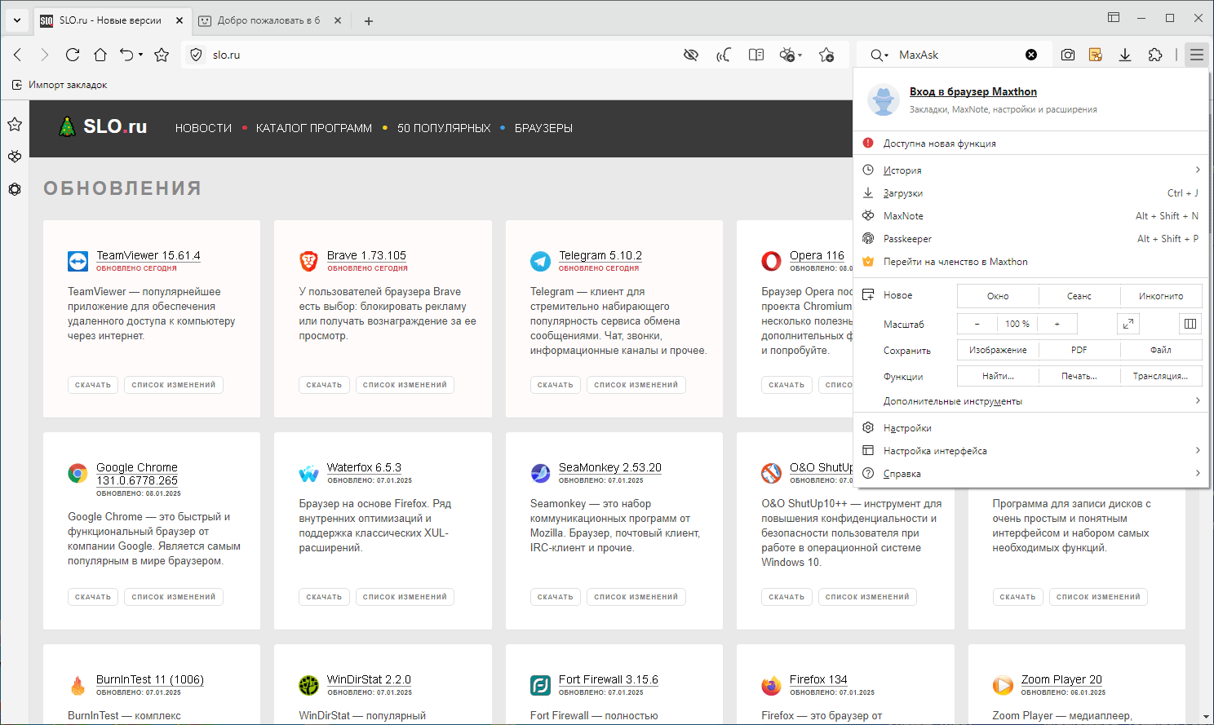Viewport: 1214px width, 725px height.
Task: Open an 'Инкогнито' window
Action: click(1161, 296)
